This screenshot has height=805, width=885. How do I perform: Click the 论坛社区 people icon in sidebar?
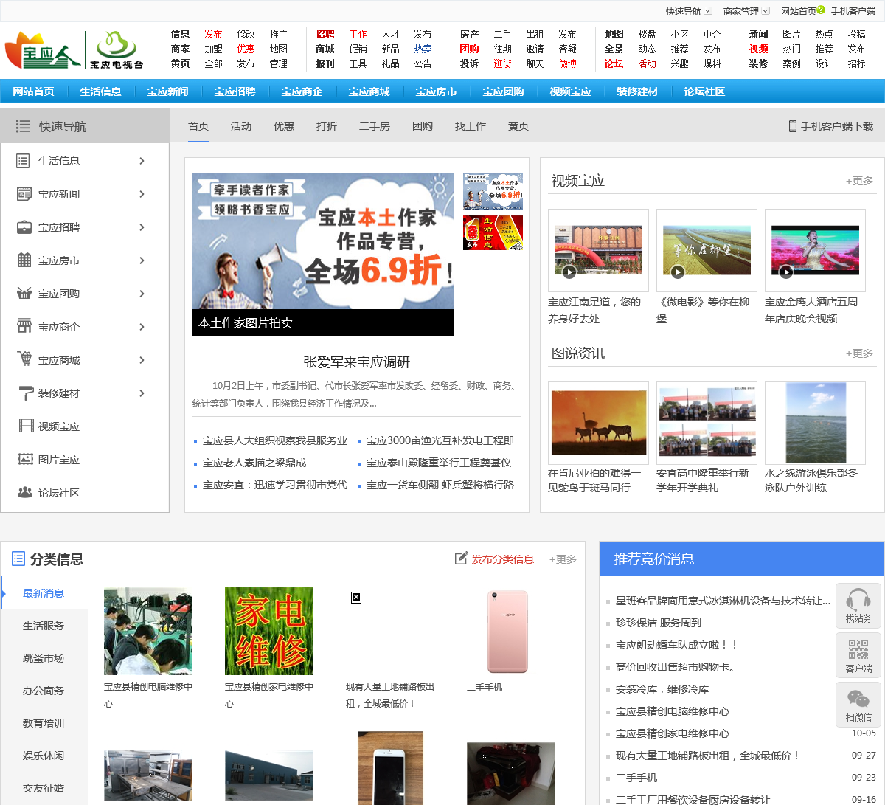(x=25, y=492)
